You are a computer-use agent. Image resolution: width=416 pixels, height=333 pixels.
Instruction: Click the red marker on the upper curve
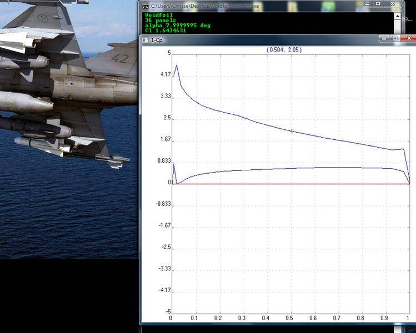pyautogui.click(x=292, y=131)
